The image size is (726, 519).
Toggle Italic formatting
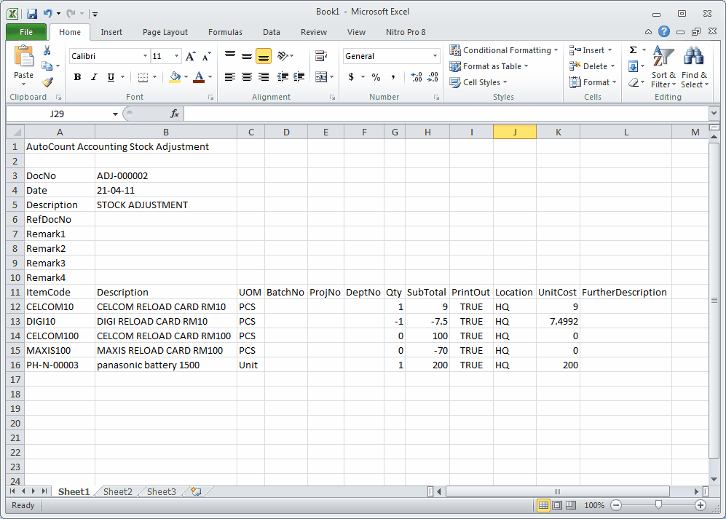[94, 77]
